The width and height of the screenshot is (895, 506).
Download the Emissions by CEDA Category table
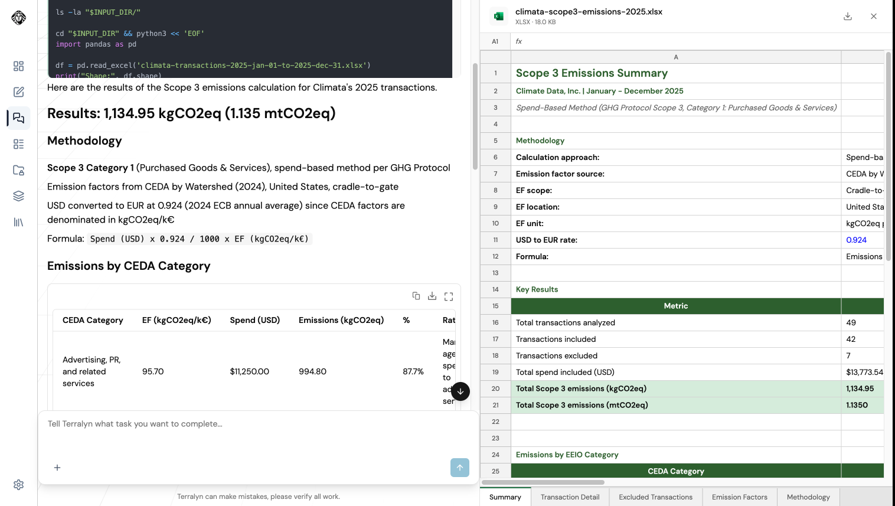(x=432, y=296)
